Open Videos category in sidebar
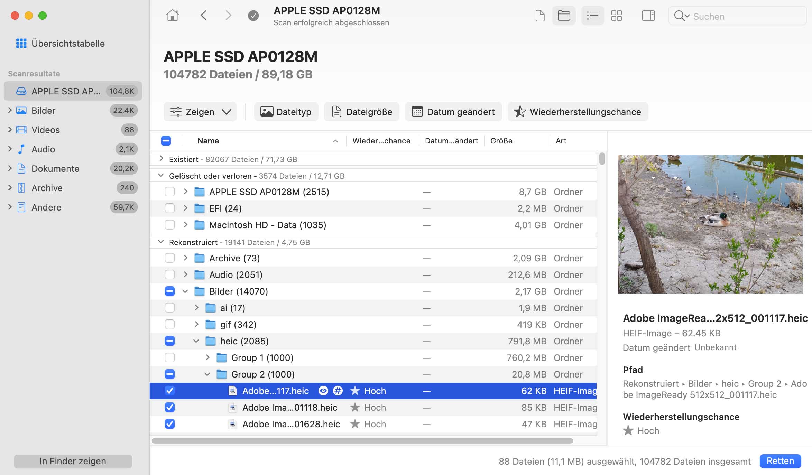 73,130
